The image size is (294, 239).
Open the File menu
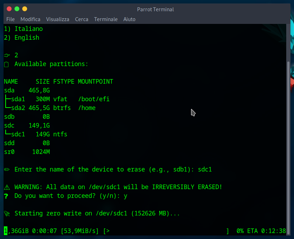tap(11, 19)
